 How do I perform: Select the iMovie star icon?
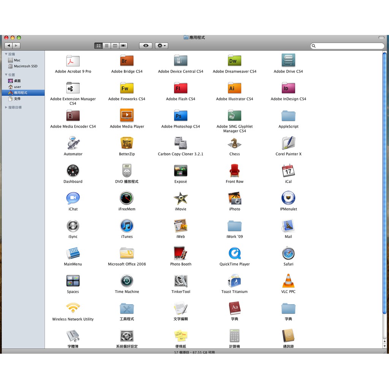[180, 198]
